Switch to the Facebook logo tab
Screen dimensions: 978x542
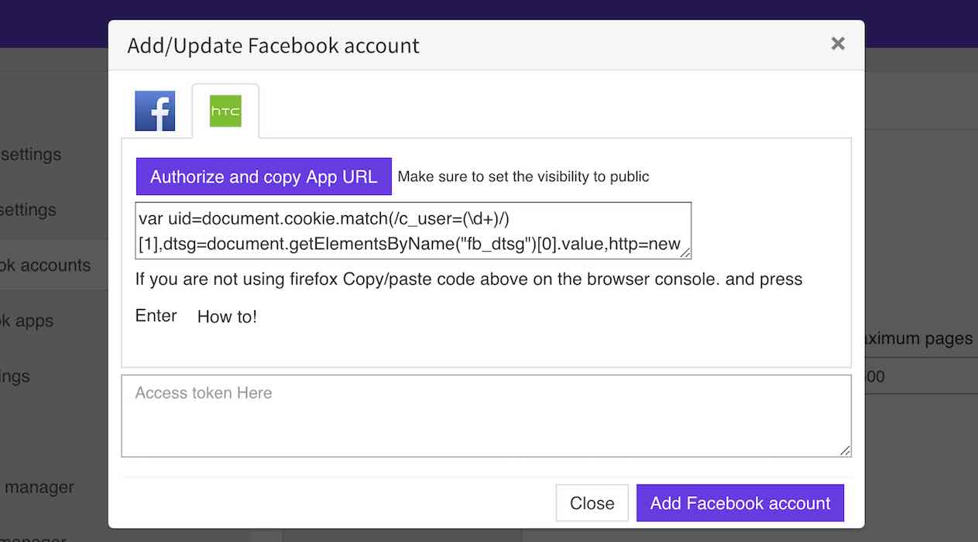[155, 111]
